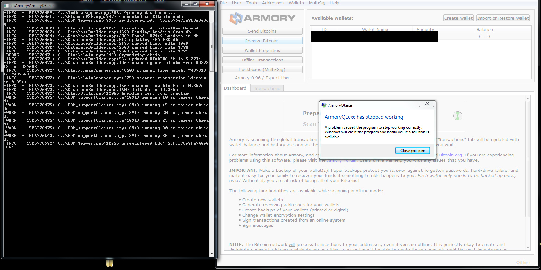Open the User menu
The image size is (541, 270).
pyautogui.click(x=237, y=3)
